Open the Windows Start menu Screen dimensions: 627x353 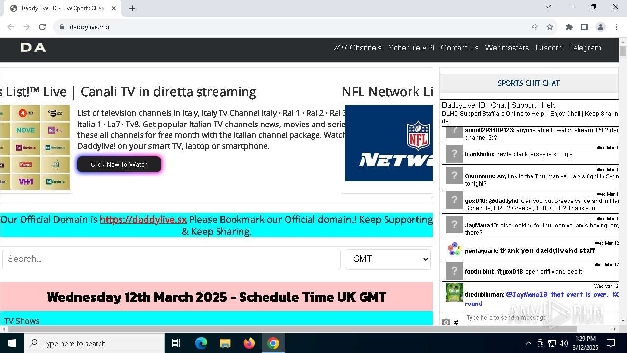(x=12, y=343)
